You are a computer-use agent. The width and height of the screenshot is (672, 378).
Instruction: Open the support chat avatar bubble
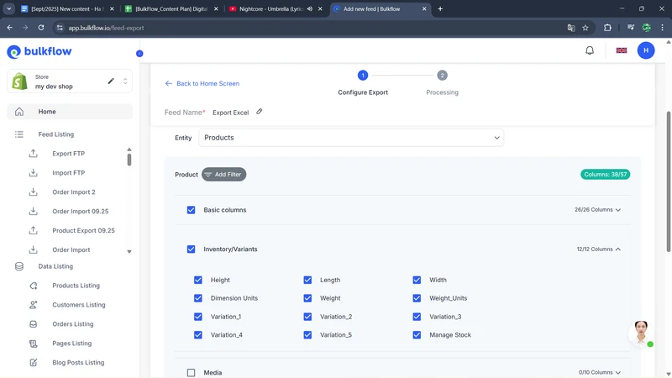641,332
